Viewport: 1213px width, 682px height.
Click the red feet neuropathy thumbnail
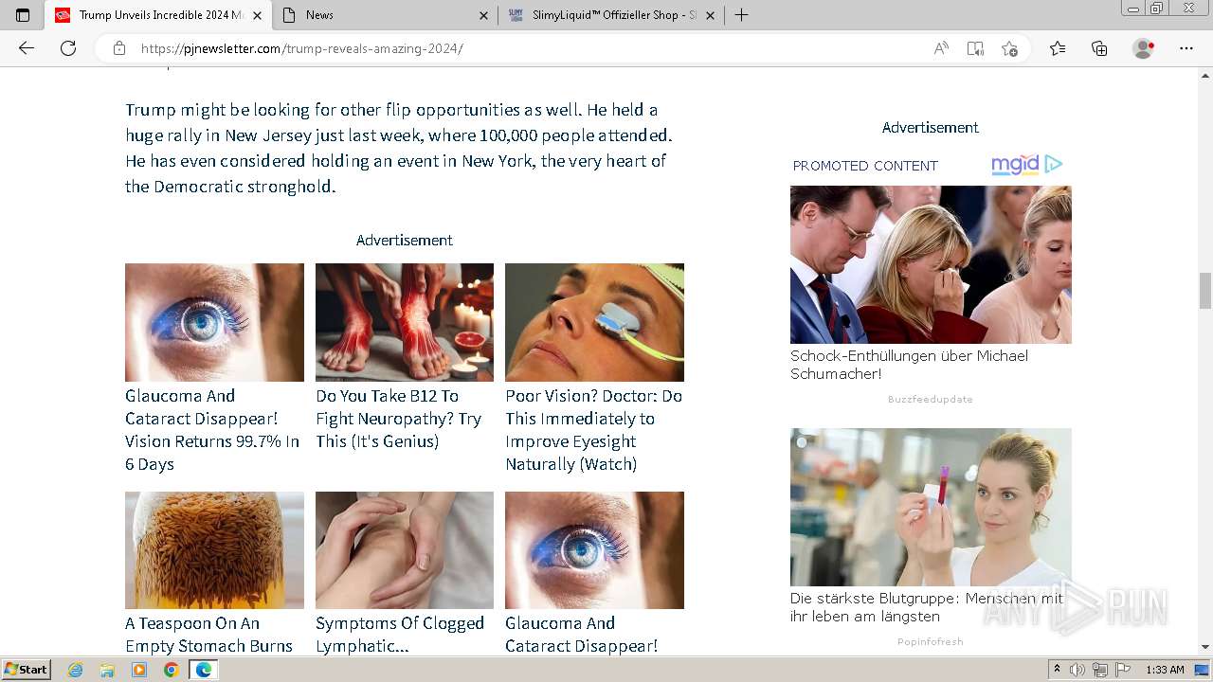pyautogui.click(x=405, y=322)
